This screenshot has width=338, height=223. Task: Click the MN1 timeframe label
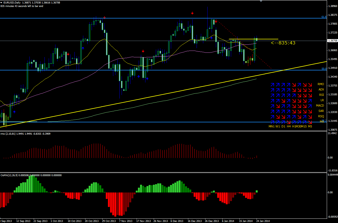pos(272,126)
